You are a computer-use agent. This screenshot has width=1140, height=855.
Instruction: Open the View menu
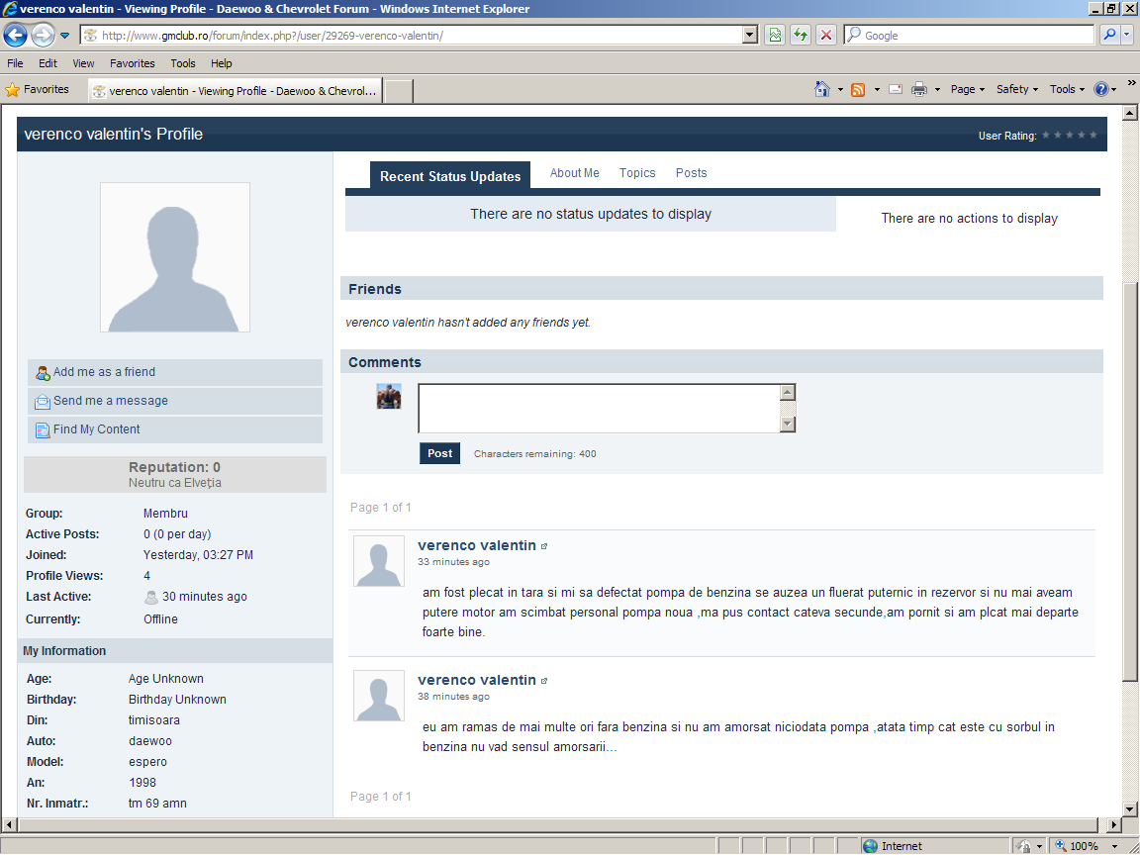[x=83, y=63]
